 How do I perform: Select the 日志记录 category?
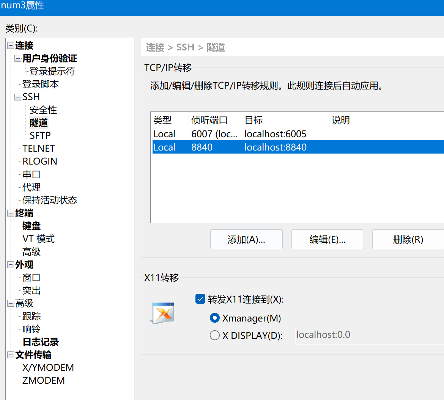[41, 342]
